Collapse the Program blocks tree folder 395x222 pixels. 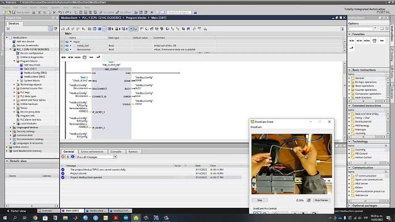click(x=14, y=61)
